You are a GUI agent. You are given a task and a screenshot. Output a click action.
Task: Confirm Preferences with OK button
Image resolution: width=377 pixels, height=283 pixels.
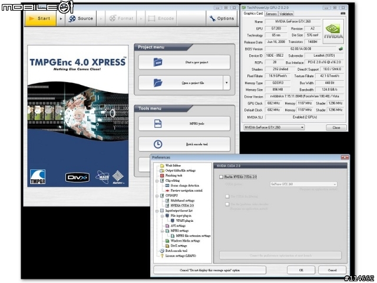point(301,270)
